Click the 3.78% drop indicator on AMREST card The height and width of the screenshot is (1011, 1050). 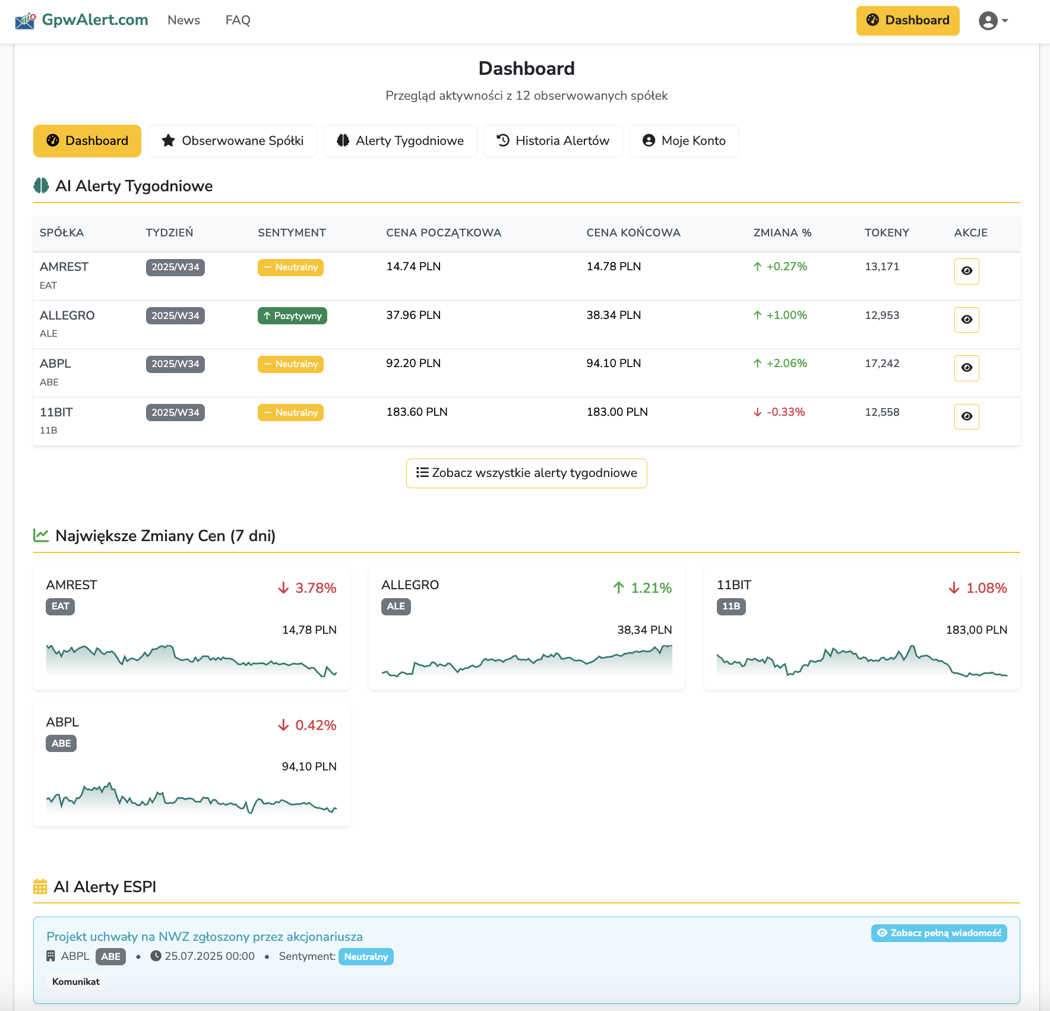click(x=307, y=588)
